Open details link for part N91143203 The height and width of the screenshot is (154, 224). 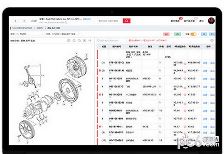(x=205, y=95)
